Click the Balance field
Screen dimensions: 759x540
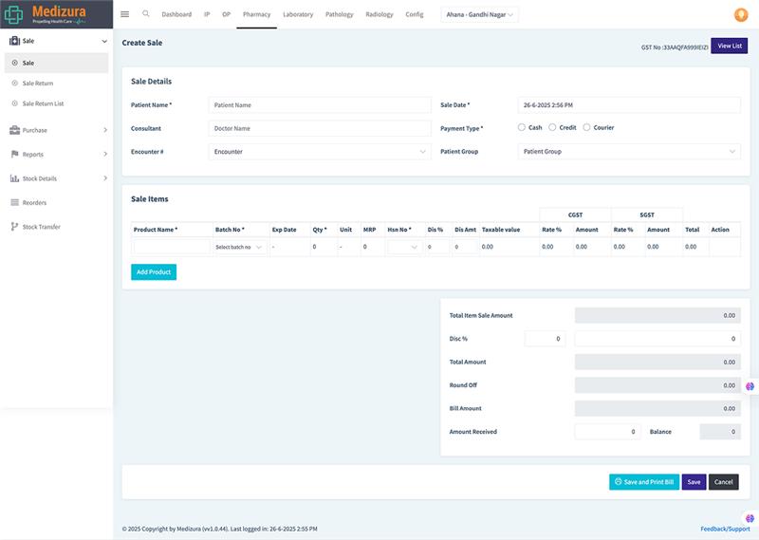[720, 432]
